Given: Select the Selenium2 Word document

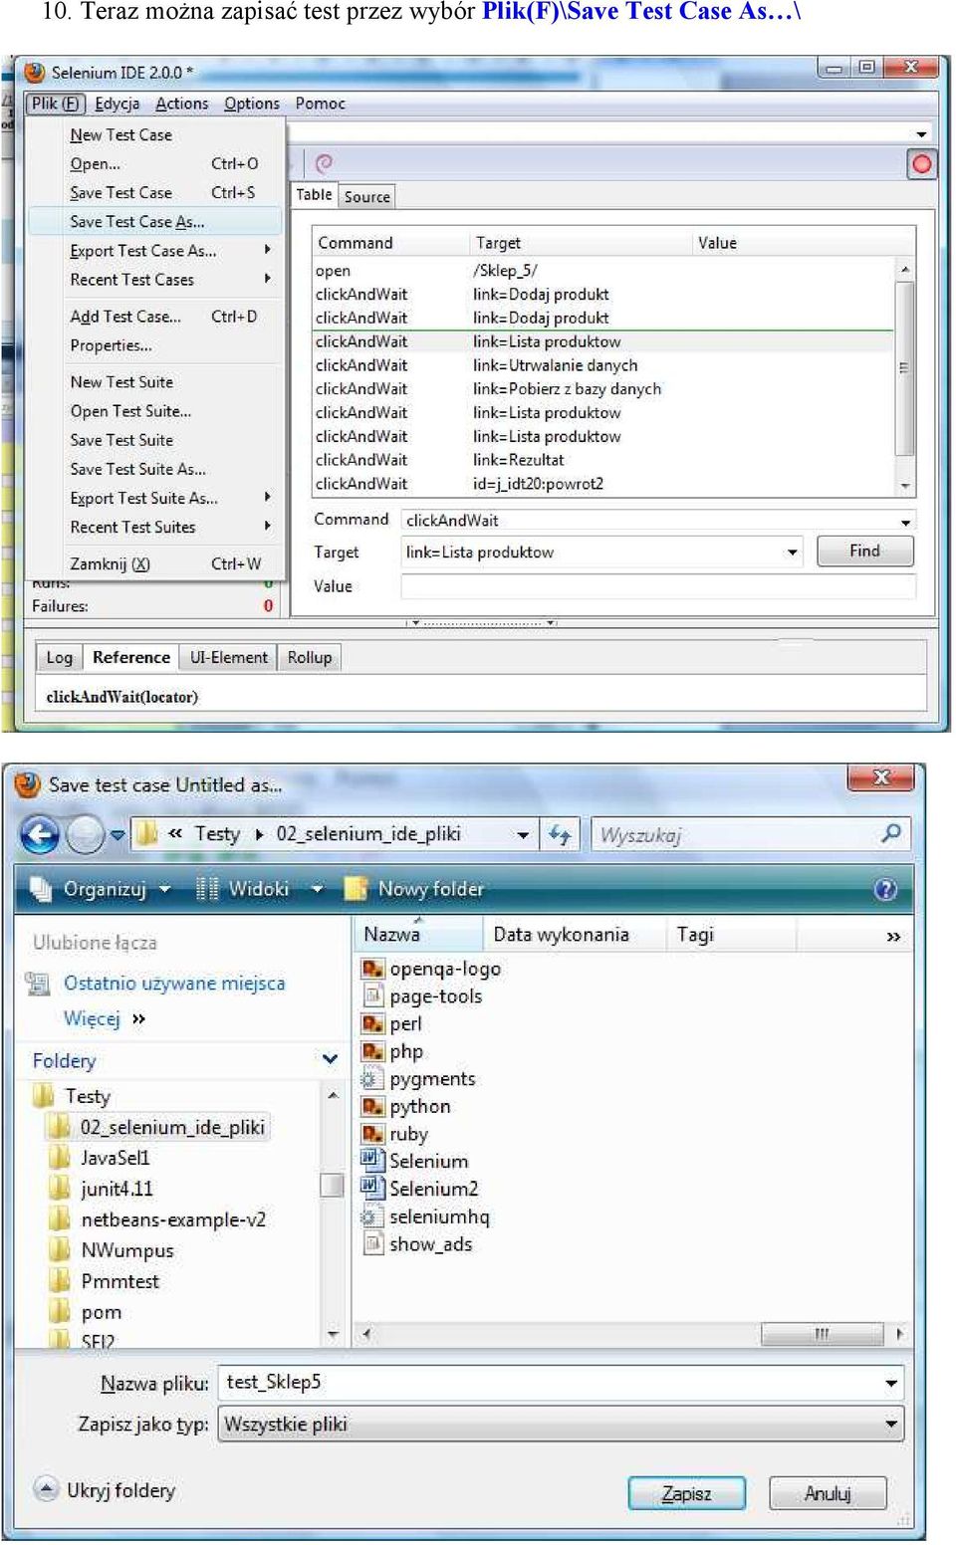Looking at the screenshot, I should pos(420,1189).
